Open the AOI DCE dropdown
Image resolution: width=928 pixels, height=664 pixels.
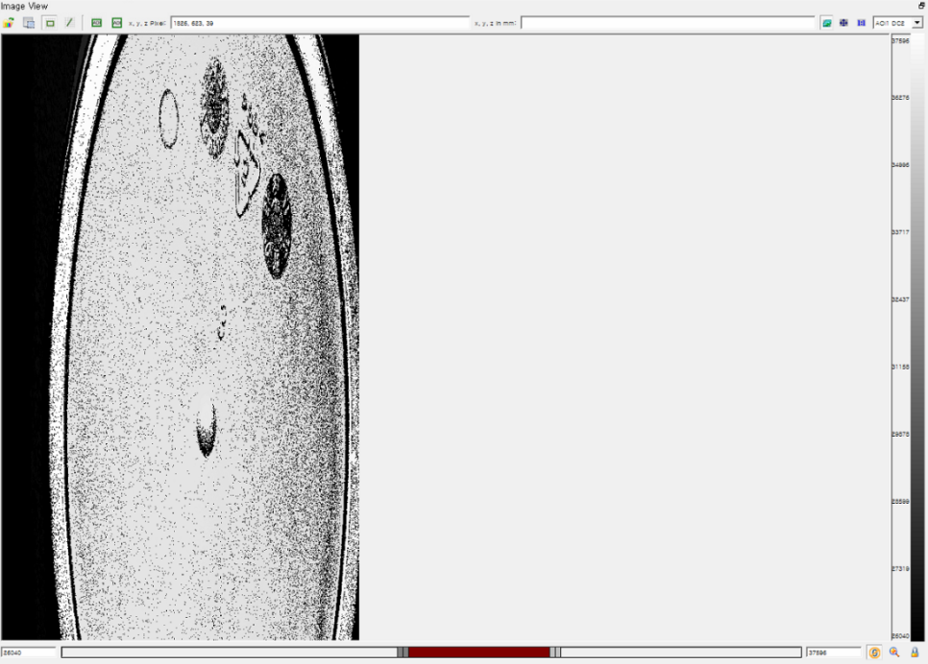(x=916, y=22)
